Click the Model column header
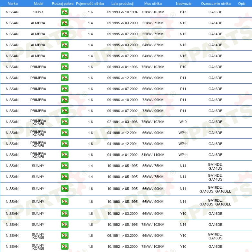 38,4
